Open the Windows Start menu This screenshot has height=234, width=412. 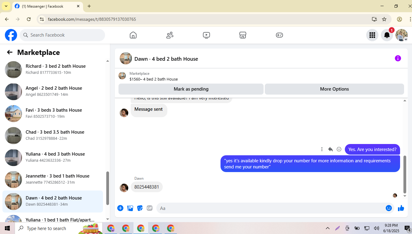click(x=7, y=228)
